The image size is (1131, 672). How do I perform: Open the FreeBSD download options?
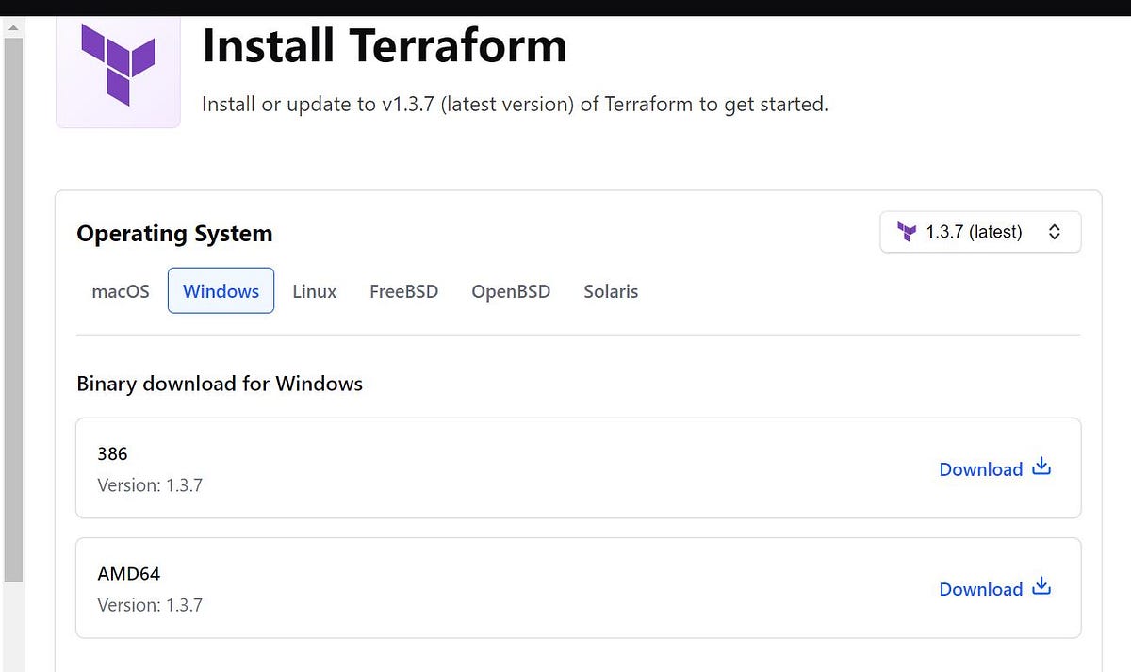pos(403,291)
